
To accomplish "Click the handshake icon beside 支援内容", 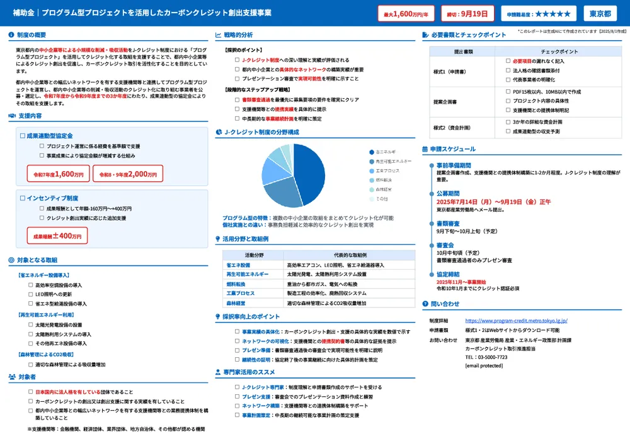I will 12,116.
